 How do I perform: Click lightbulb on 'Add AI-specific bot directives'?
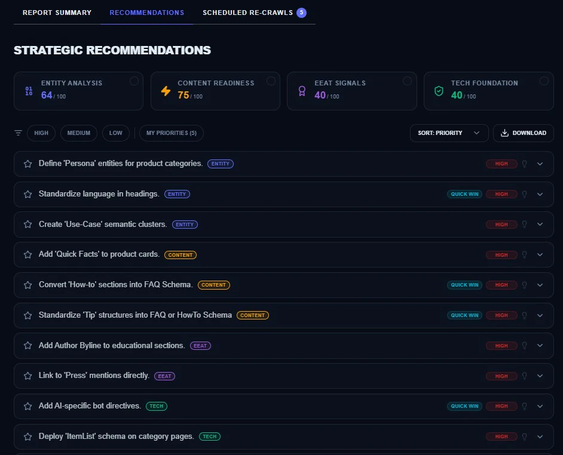[x=524, y=406]
